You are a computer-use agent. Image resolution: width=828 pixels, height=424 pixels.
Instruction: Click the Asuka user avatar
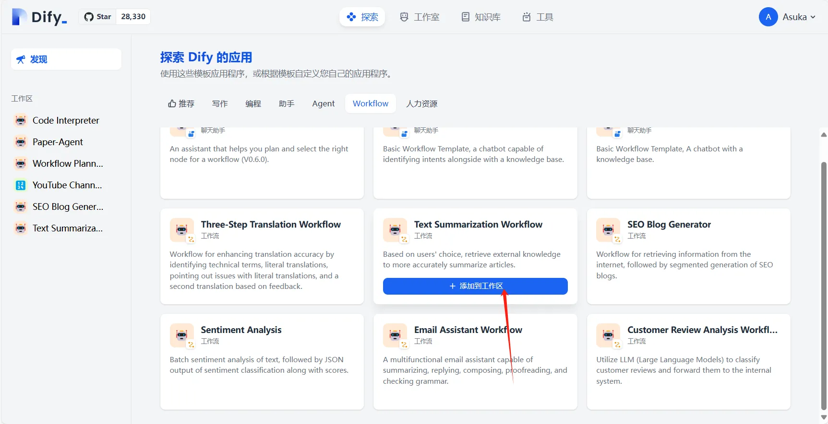(x=768, y=17)
